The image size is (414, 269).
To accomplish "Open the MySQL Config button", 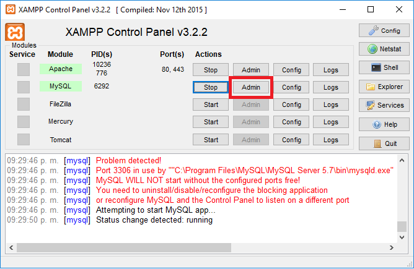I will [x=291, y=87].
